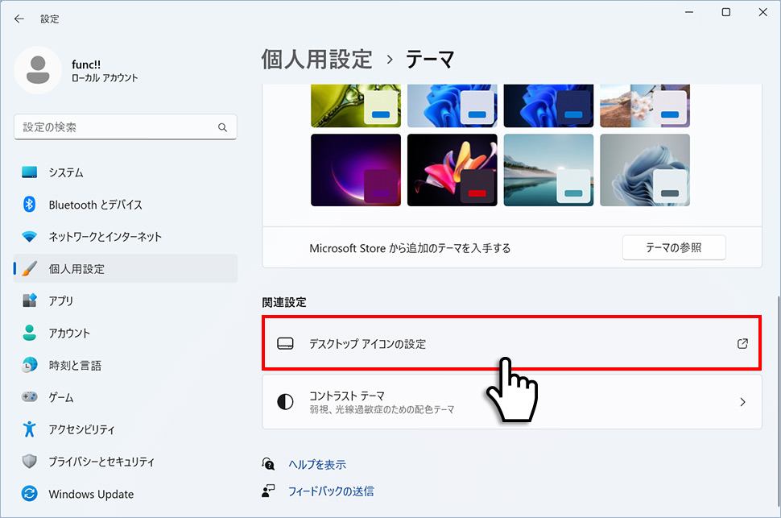Click the アカウント person icon
Image resolution: width=781 pixels, height=518 pixels.
coord(29,333)
